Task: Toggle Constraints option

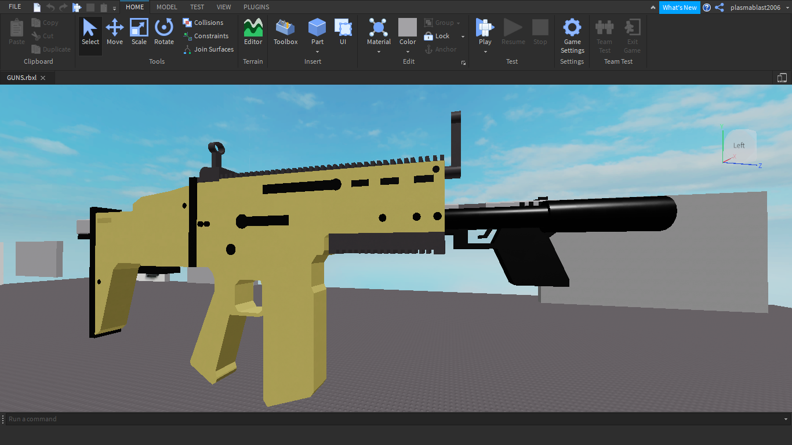Action: click(x=205, y=36)
